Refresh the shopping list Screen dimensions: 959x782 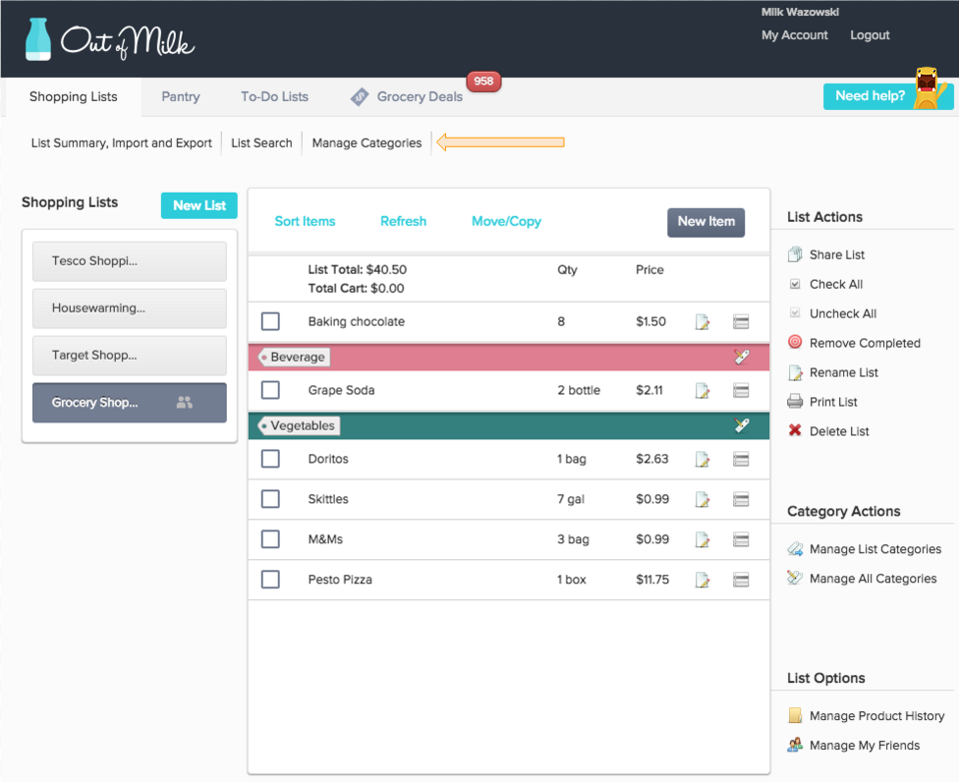pos(403,221)
